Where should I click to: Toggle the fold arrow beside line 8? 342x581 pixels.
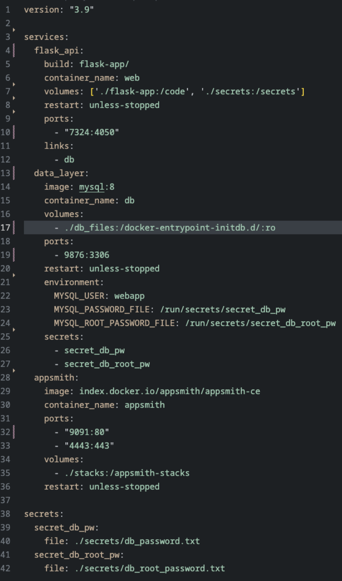tap(14, 98)
